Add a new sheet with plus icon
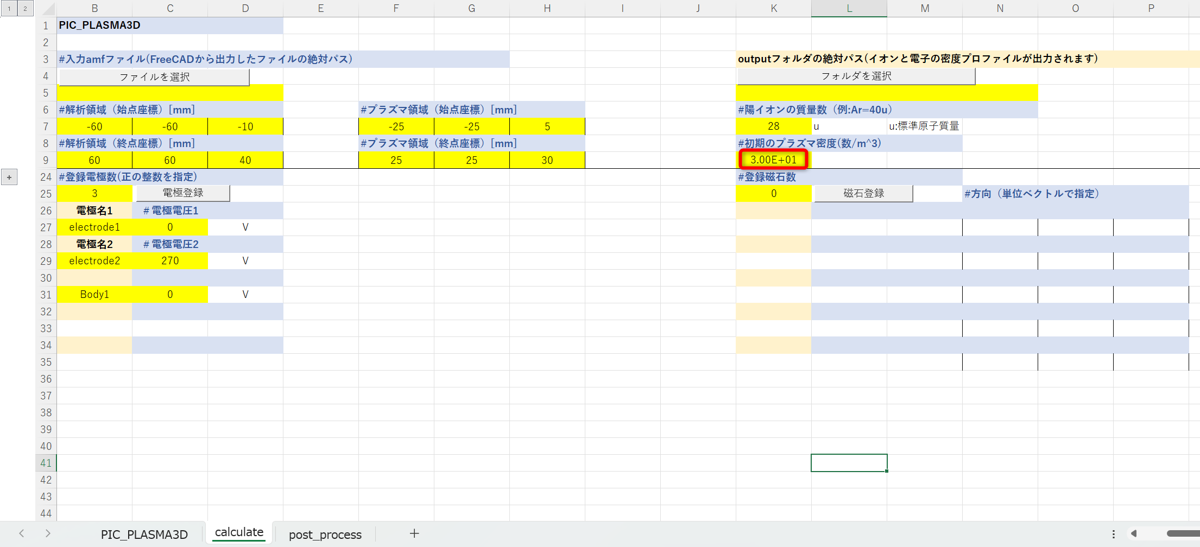The height and width of the screenshot is (547, 1200). click(x=414, y=533)
